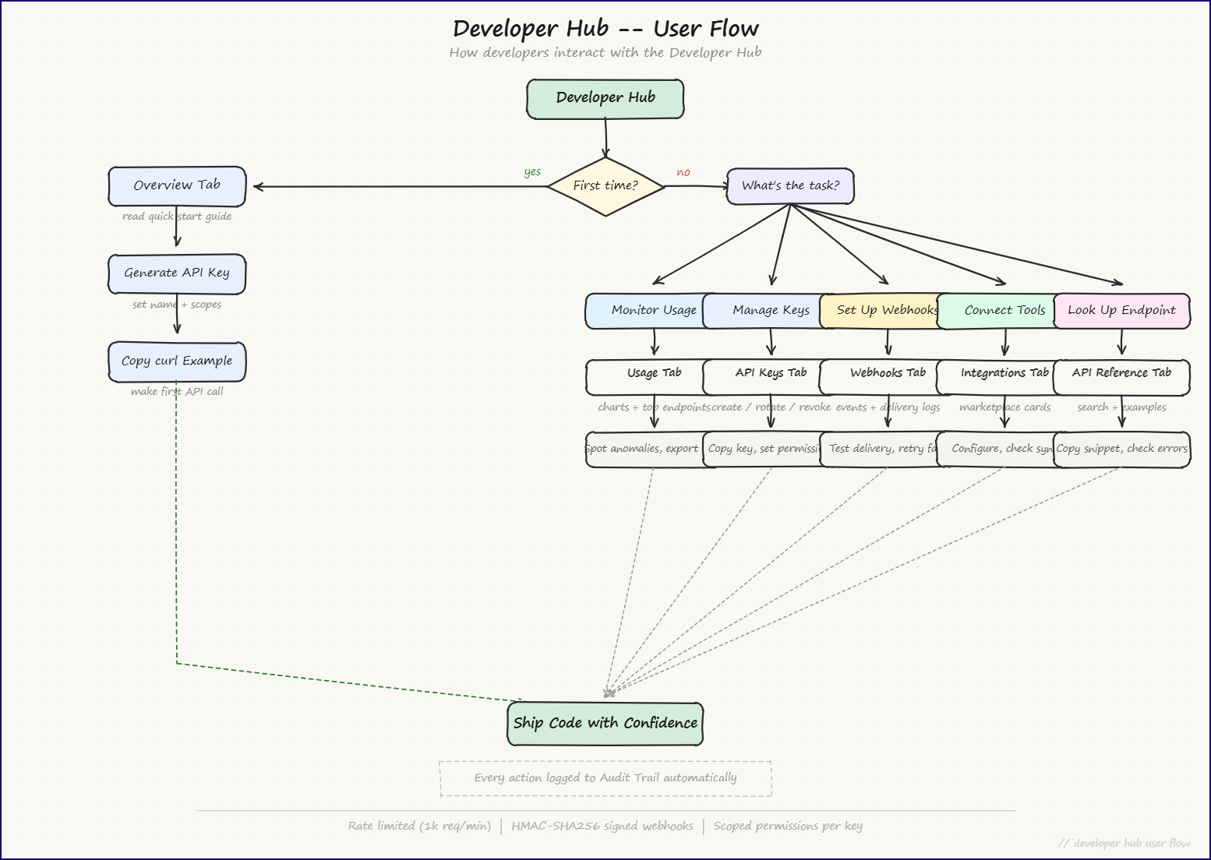Select the 'What's the task?' node
1211x860 pixels.
[790, 186]
